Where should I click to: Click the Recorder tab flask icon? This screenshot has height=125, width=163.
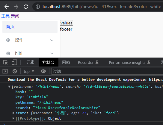point(97,62)
